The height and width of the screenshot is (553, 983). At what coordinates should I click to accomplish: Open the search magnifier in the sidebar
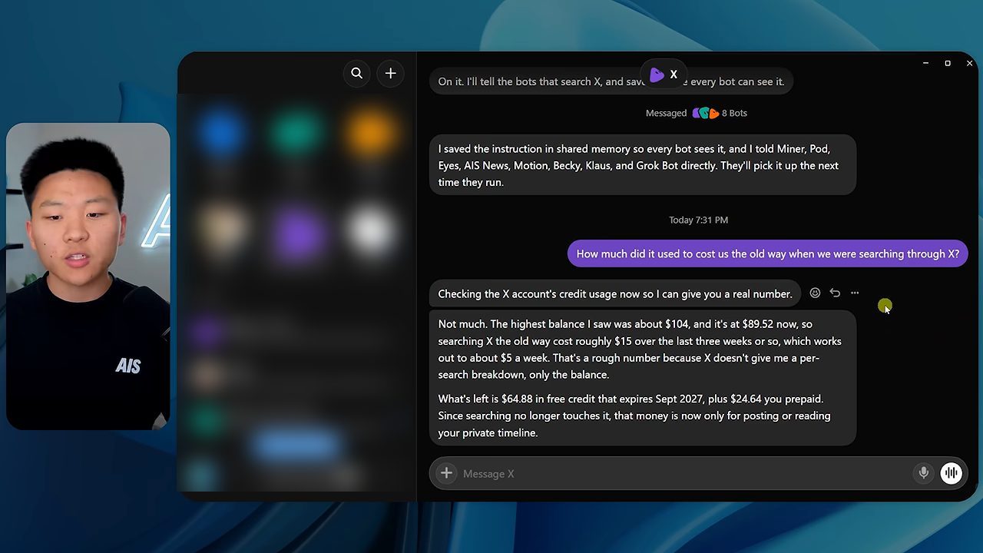click(356, 73)
